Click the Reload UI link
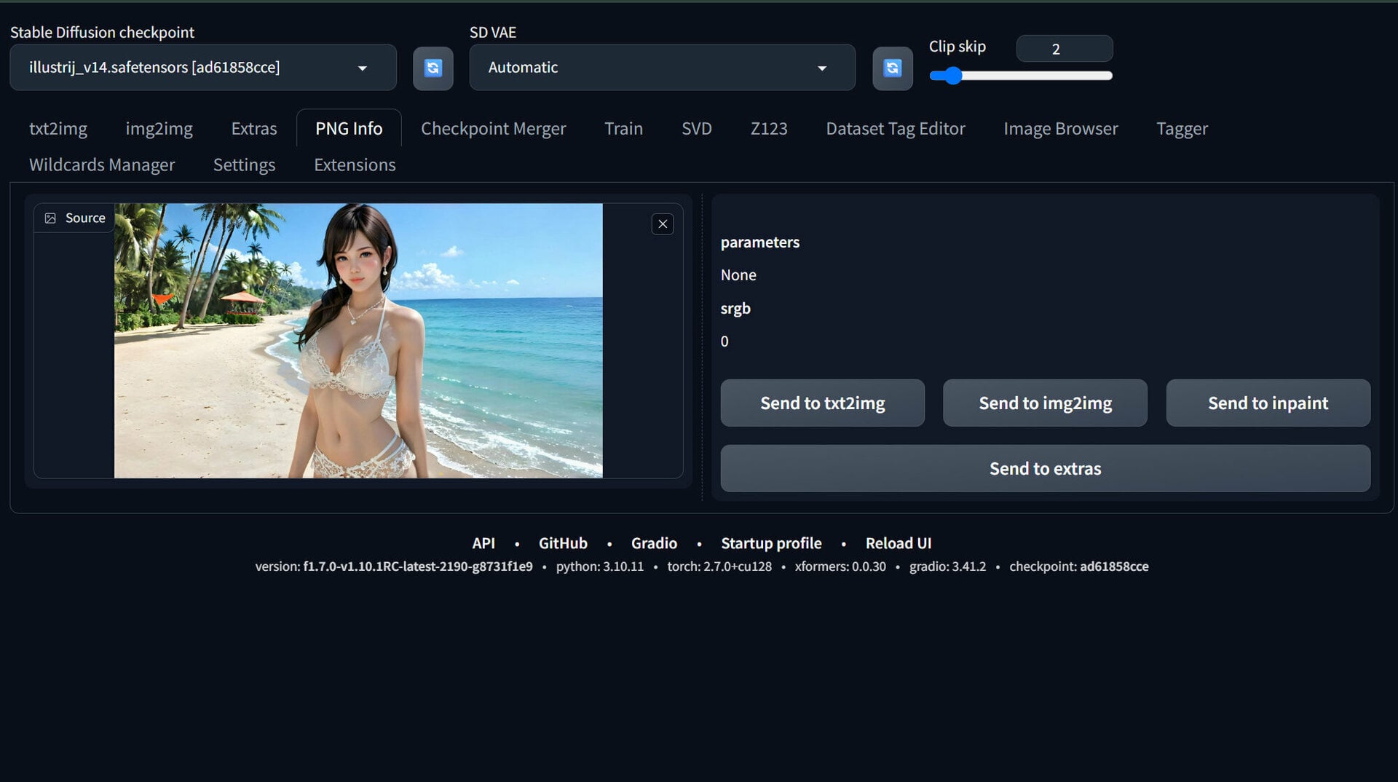 pos(899,543)
